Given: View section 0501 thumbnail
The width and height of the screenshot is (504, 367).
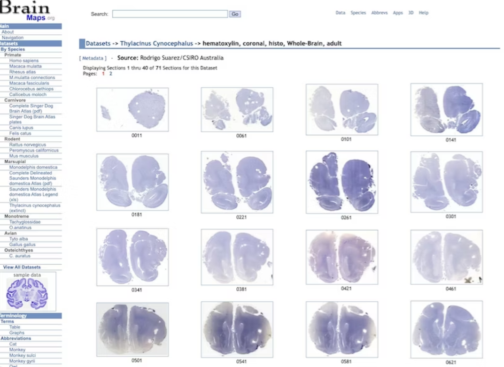Looking at the screenshot, I should point(132,329).
